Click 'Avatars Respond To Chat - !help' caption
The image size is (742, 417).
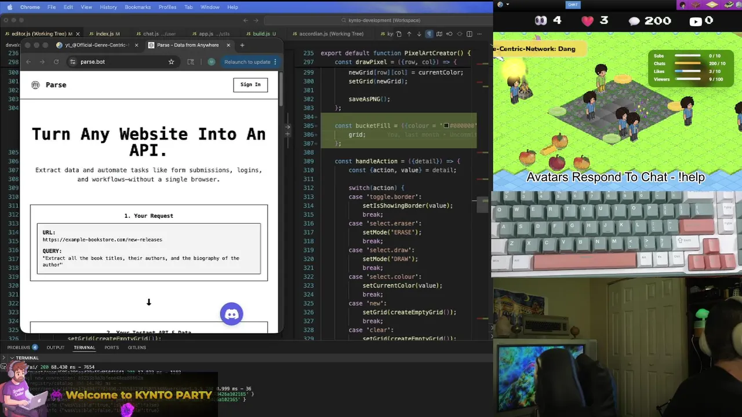(616, 177)
